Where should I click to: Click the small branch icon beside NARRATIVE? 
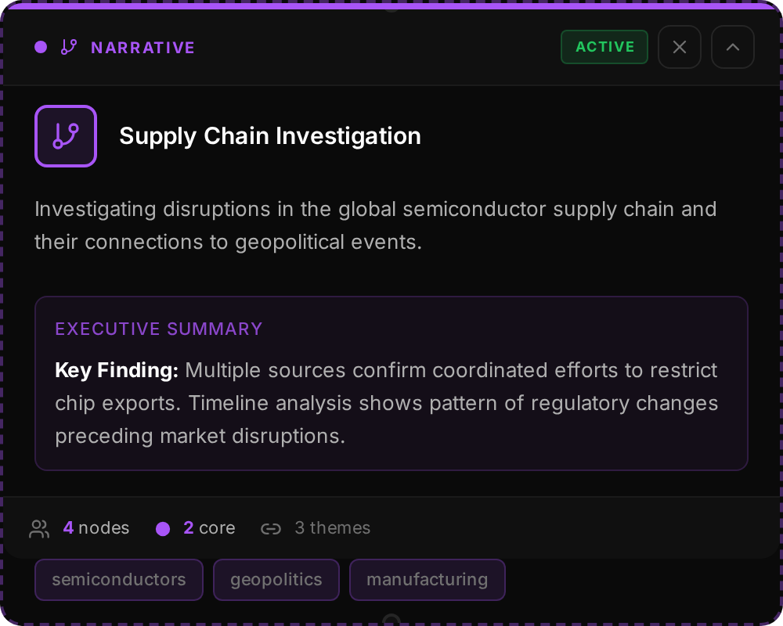point(69,47)
